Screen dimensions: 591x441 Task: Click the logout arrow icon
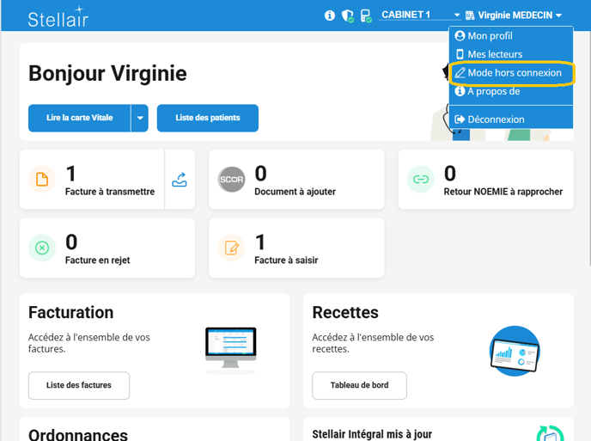click(460, 119)
